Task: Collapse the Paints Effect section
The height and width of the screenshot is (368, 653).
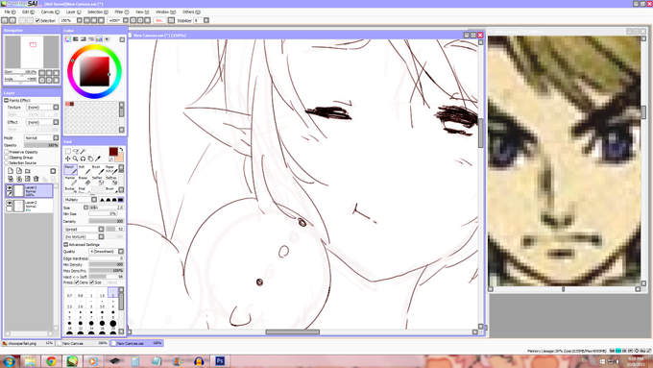Action: [x=7, y=101]
